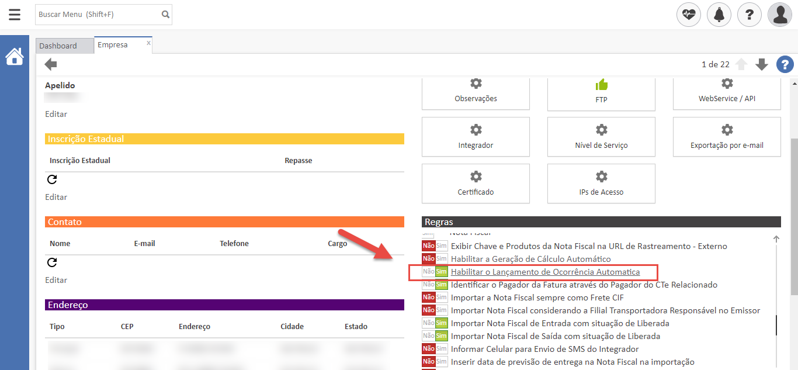Switch to the Dashboard tab

58,46
